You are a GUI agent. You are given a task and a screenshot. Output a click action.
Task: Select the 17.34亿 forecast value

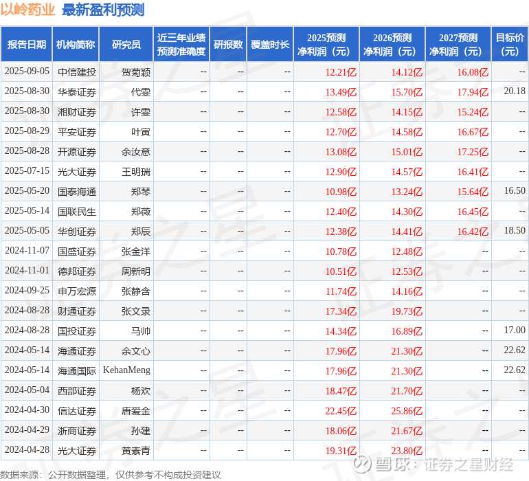[x=341, y=311]
